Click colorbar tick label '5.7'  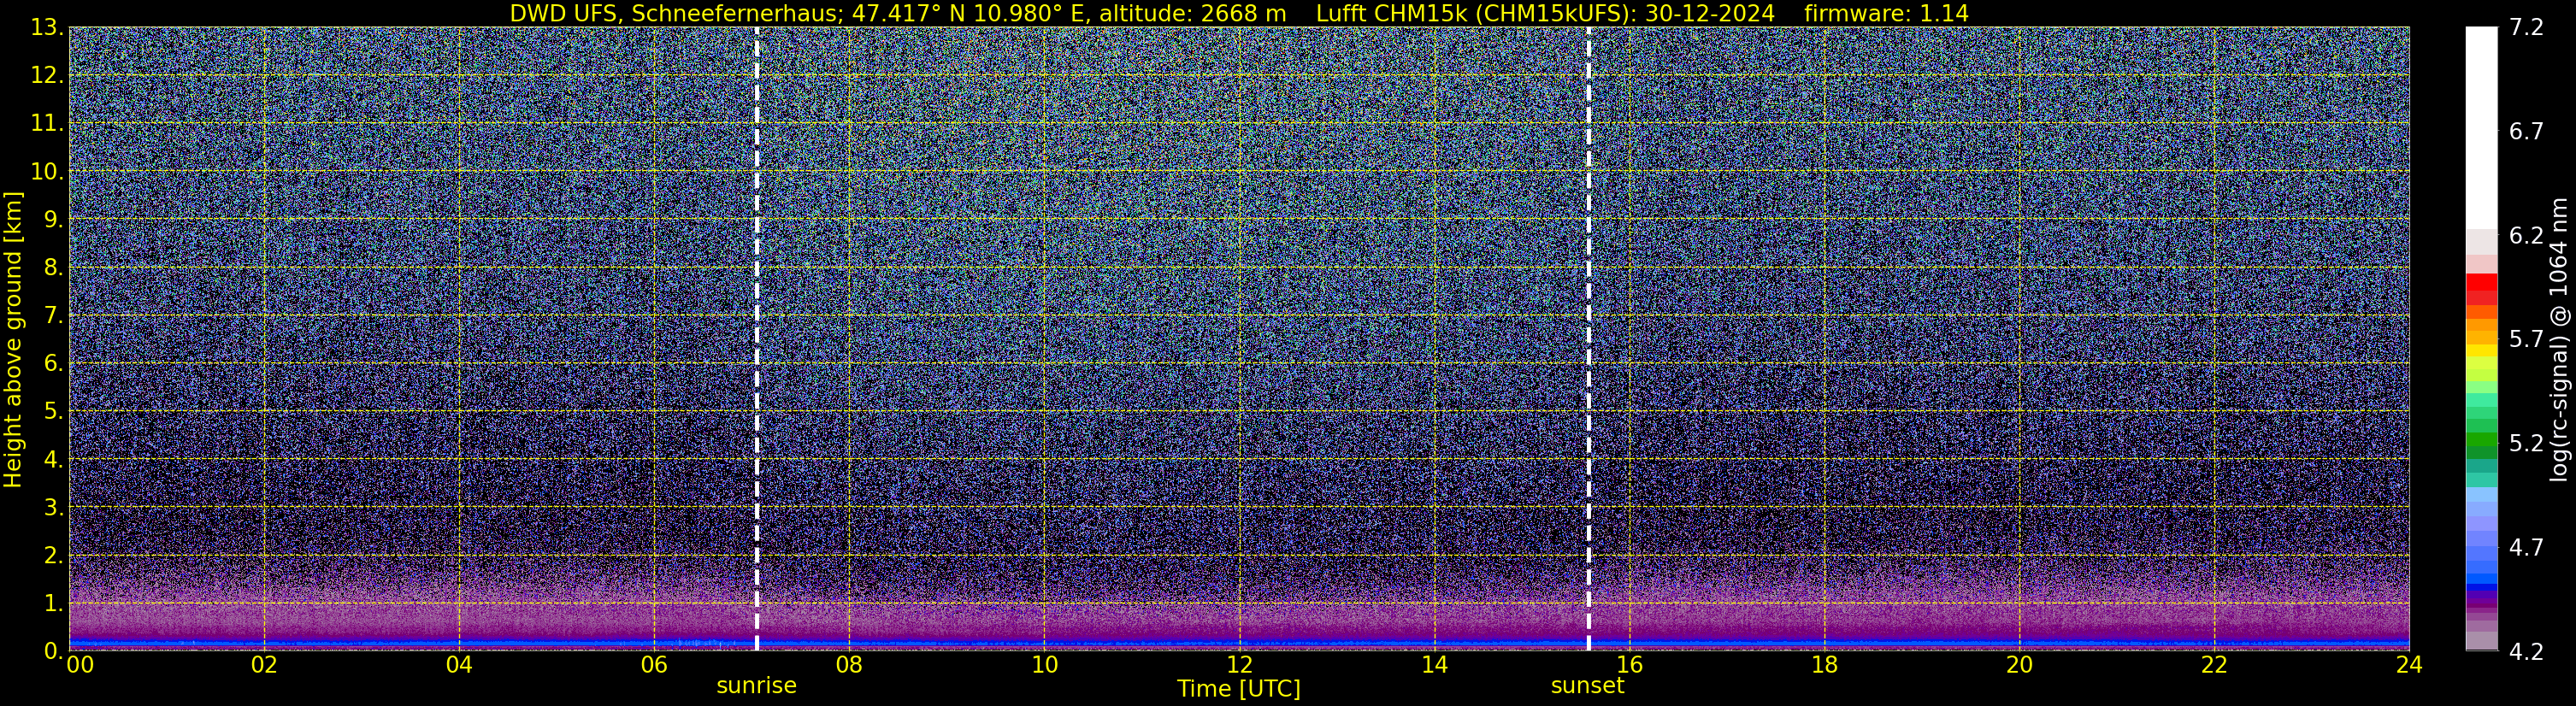point(2526,339)
